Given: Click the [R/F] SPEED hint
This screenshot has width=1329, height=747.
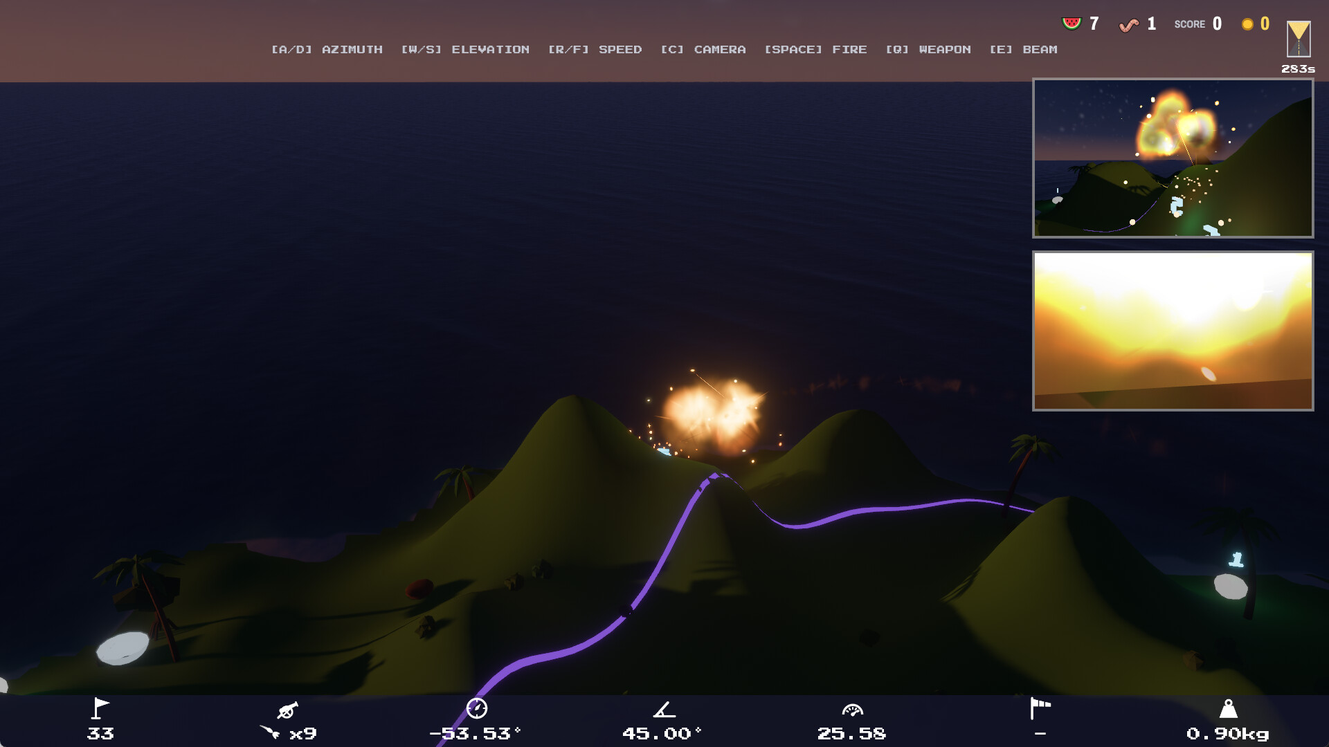Looking at the screenshot, I should (x=595, y=50).
